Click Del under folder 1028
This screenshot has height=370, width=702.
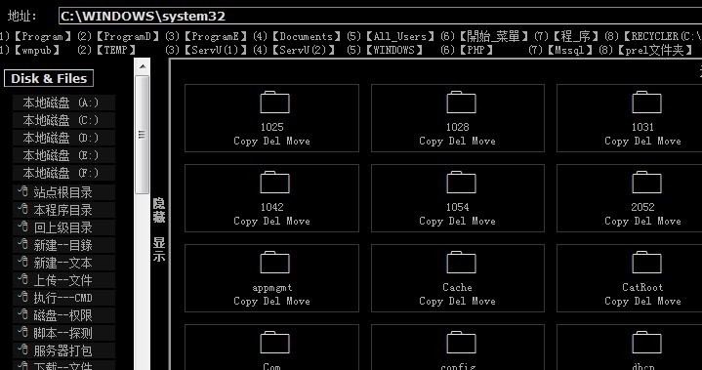click(457, 141)
